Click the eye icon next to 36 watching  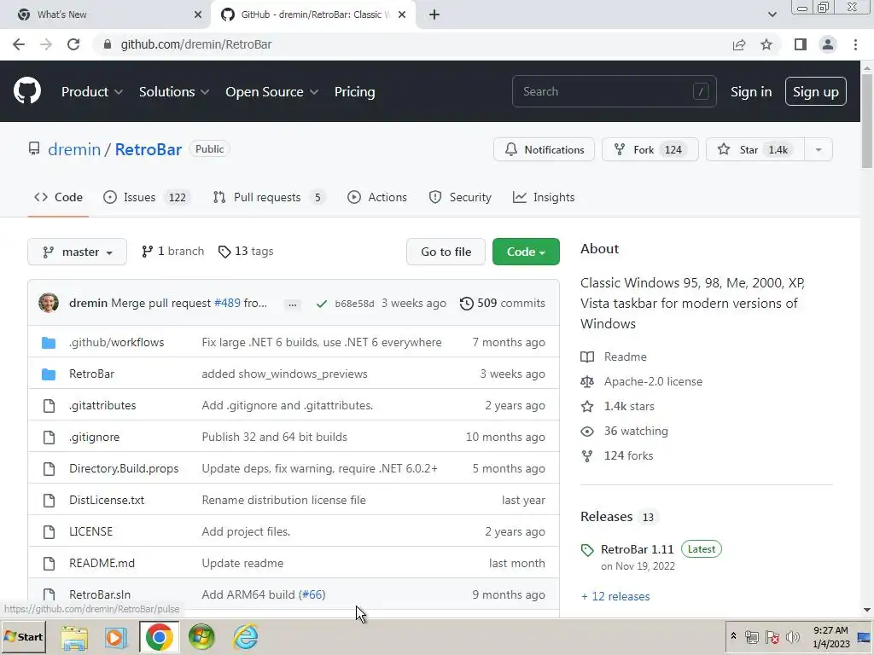[587, 431]
